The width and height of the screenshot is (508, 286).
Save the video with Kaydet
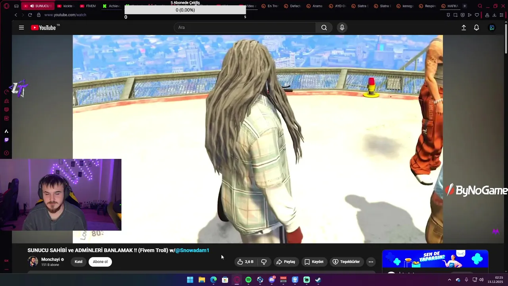pos(314,262)
